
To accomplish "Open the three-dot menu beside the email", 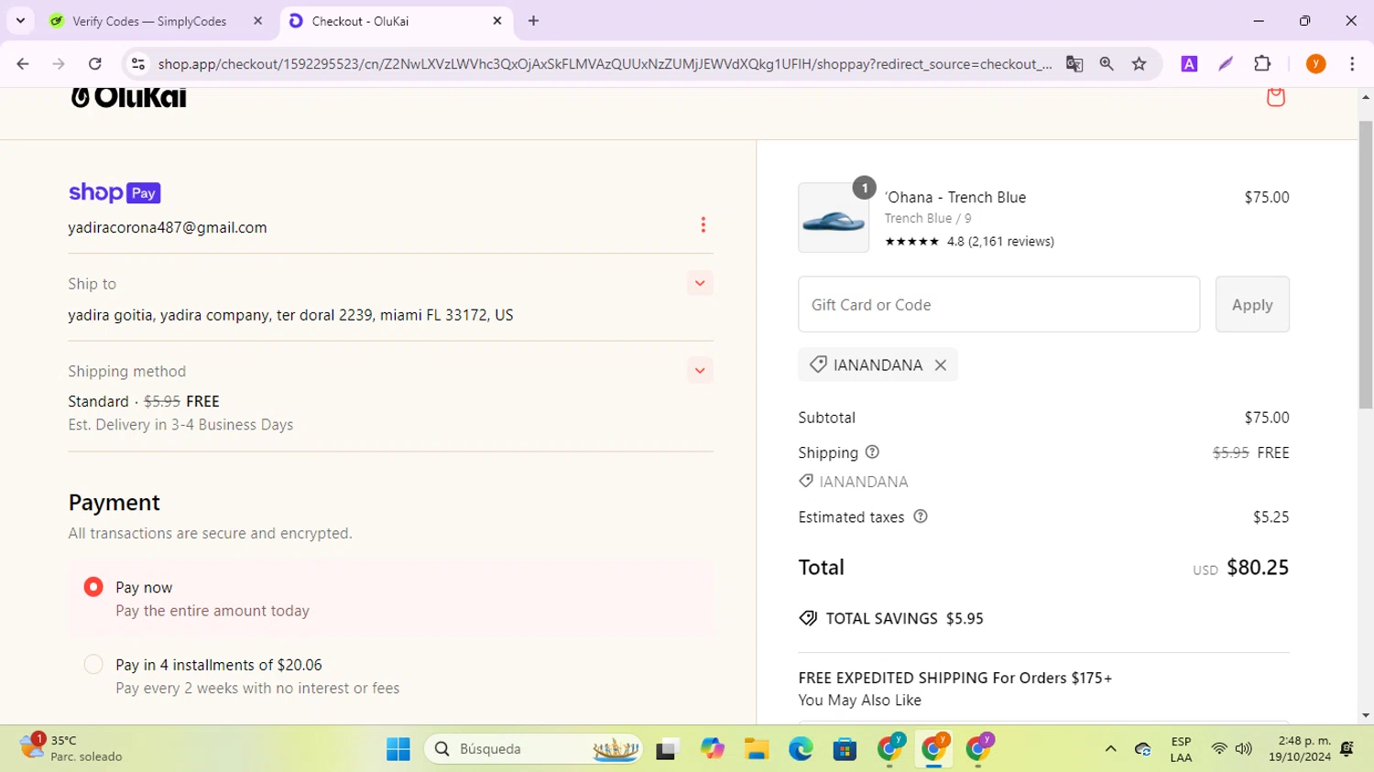I will coord(703,224).
